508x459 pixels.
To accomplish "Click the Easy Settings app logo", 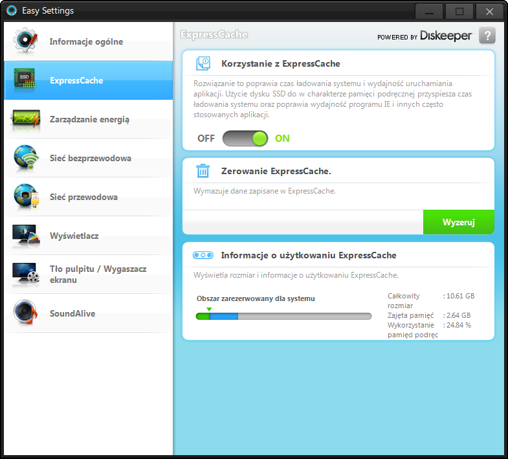I will coord(12,11).
